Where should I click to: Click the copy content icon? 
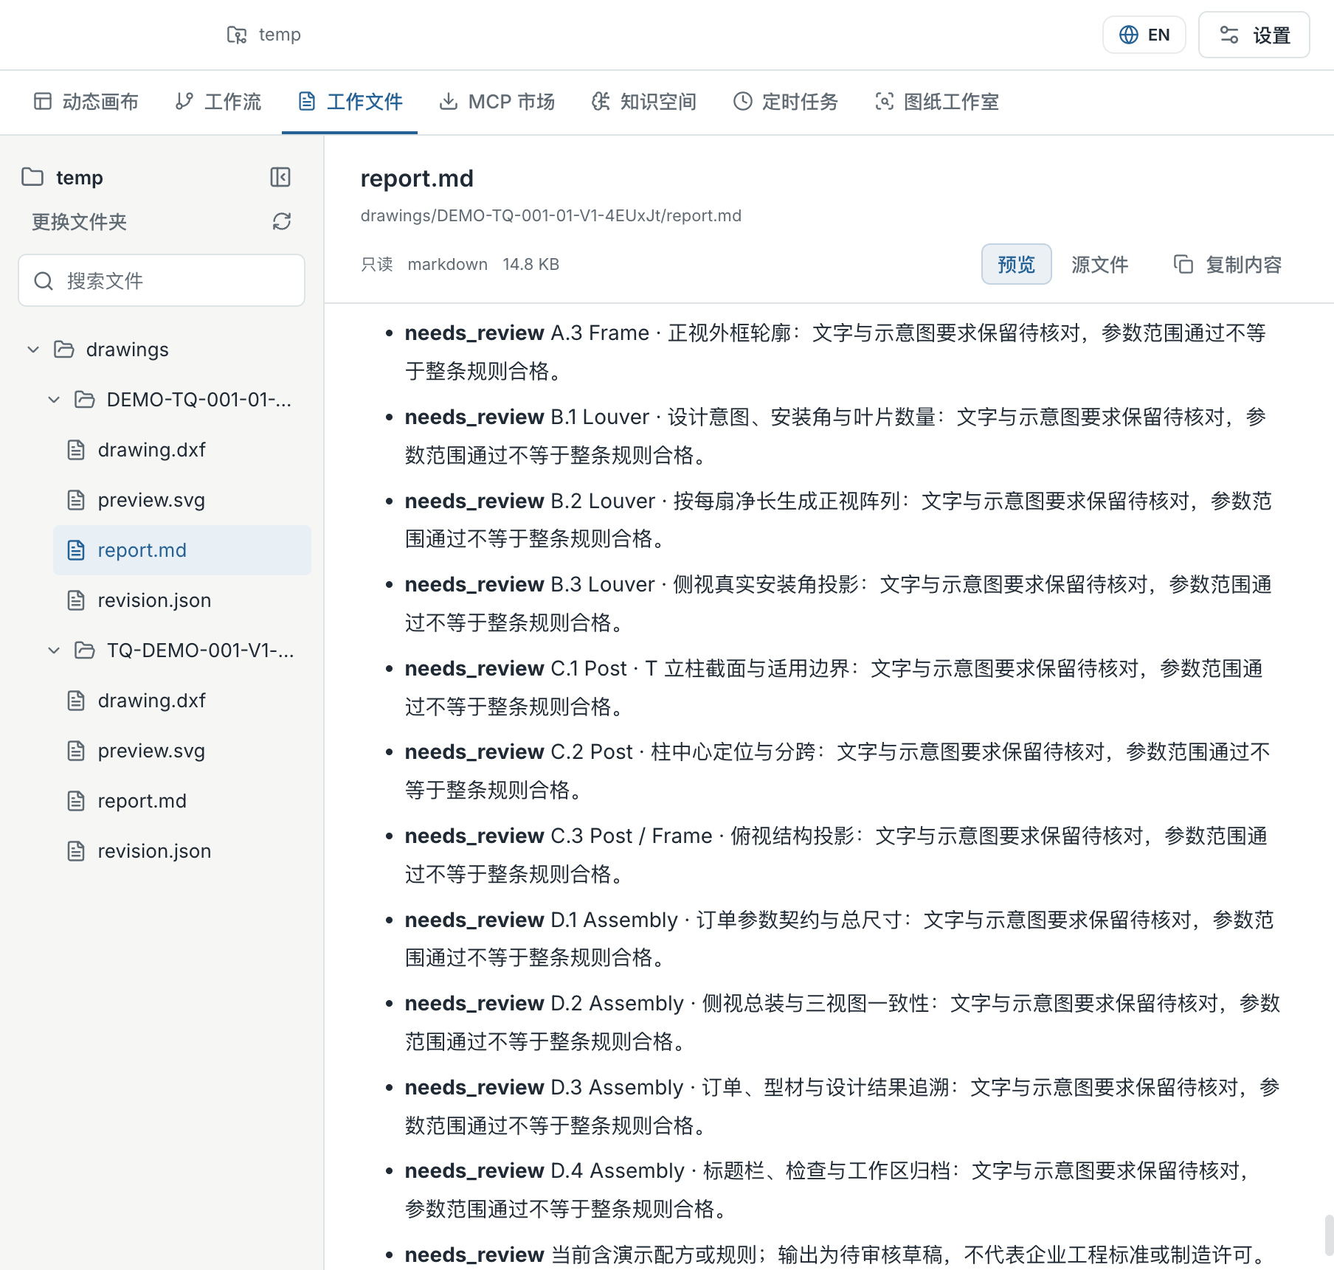coord(1183,264)
